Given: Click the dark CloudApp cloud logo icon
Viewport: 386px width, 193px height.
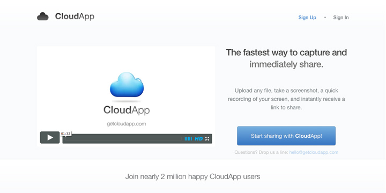Looking at the screenshot, I should coord(43,17).
